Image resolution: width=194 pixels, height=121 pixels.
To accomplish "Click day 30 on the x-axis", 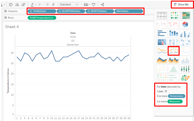I will pos(129,118).
